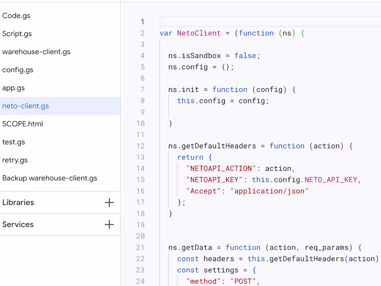381x286 pixels.
Task: Open the config.gs file
Action: pyautogui.click(x=18, y=70)
